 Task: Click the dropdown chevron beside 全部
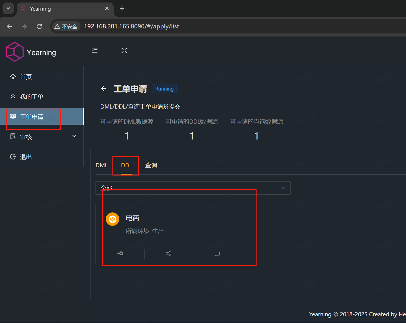pos(283,188)
